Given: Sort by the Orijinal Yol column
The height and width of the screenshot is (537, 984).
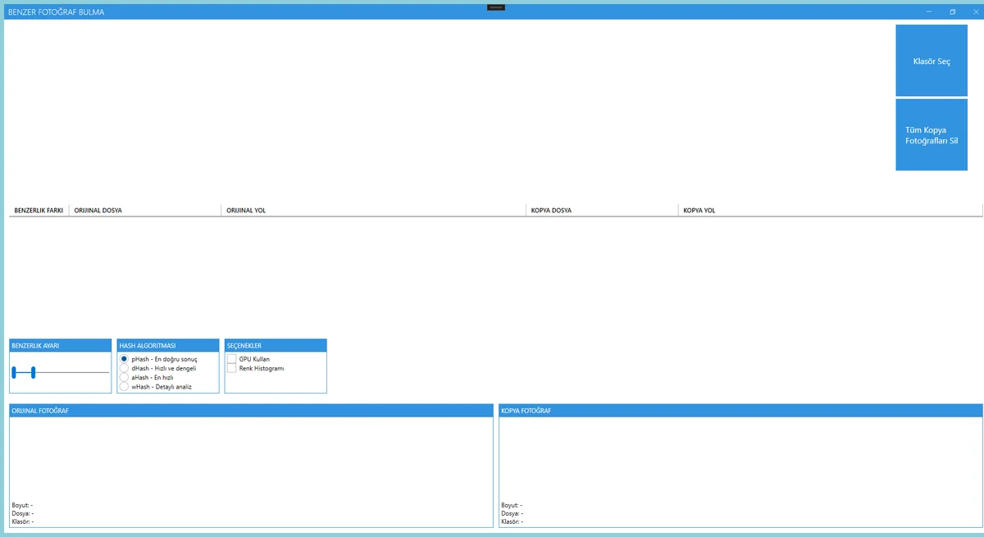Looking at the screenshot, I should coord(373,211).
